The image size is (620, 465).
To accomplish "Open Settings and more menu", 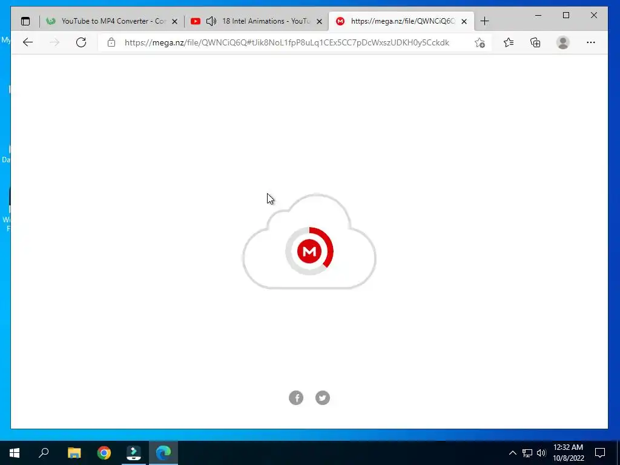I will 591,42.
